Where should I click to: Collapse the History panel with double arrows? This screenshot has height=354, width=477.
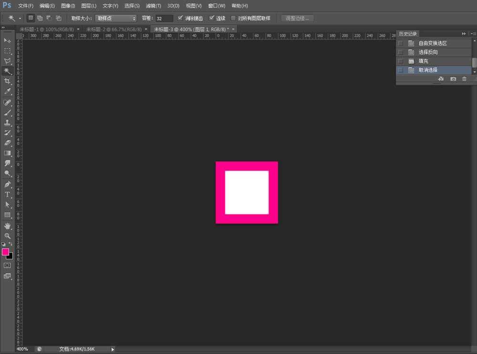click(464, 34)
